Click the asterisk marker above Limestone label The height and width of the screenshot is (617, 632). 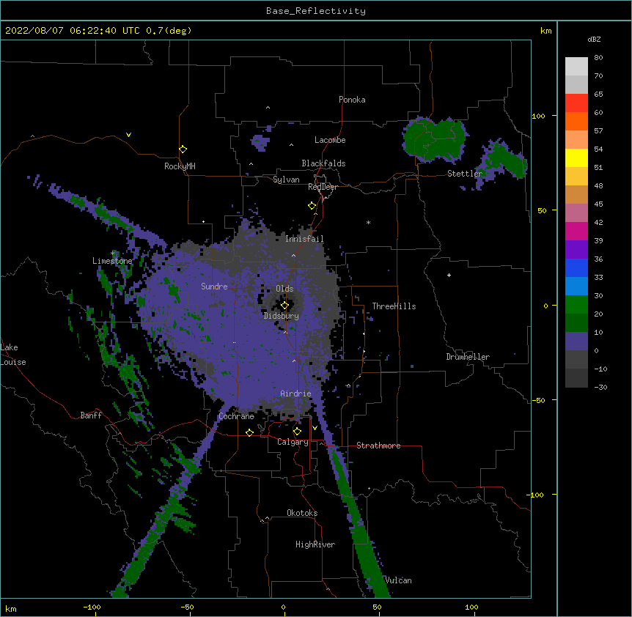[x=113, y=254]
